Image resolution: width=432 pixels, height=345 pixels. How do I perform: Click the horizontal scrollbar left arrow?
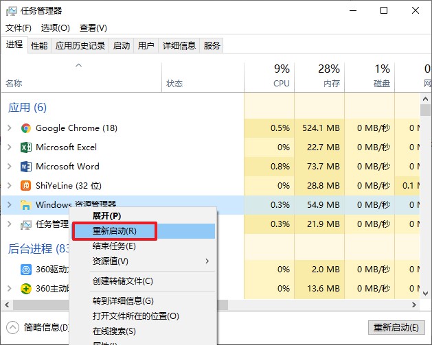point(7,305)
